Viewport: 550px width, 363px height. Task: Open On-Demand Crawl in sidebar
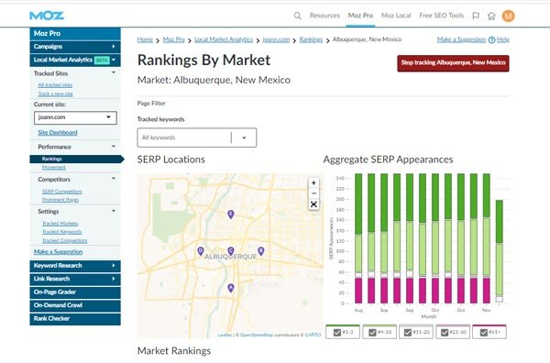[75, 305]
